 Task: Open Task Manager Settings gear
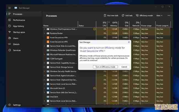[x=10, y=105]
